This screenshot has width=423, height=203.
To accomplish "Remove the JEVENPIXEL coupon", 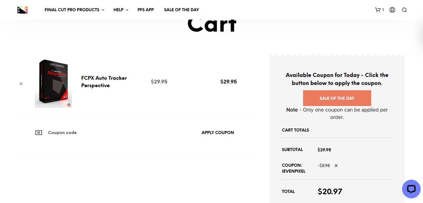I will click(x=336, y=166).
